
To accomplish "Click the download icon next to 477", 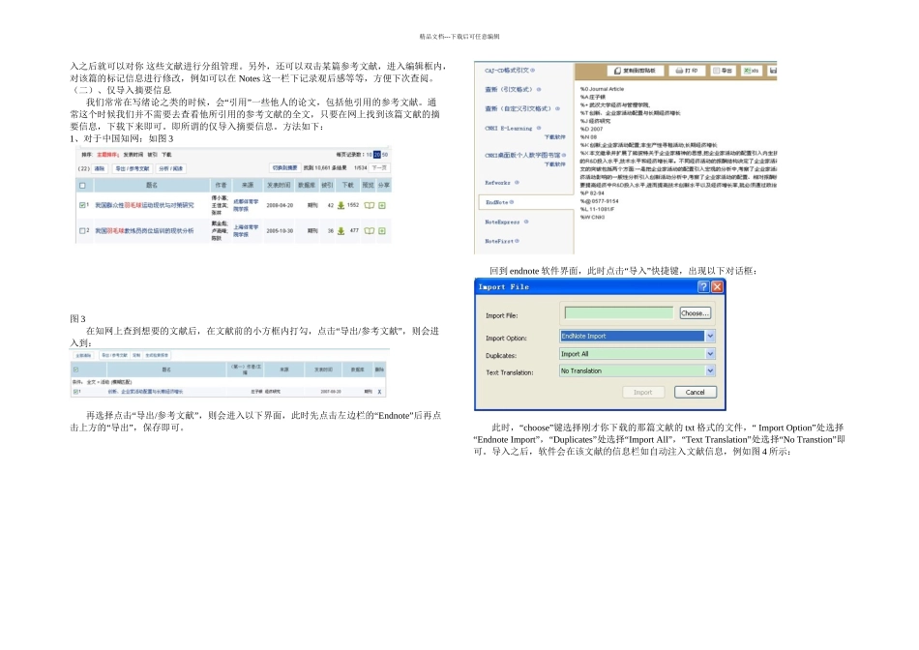I will pos(341,231).
